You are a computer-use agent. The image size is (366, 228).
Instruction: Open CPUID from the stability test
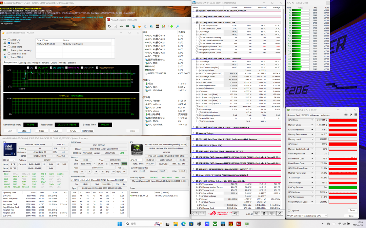tap(73, 131)
